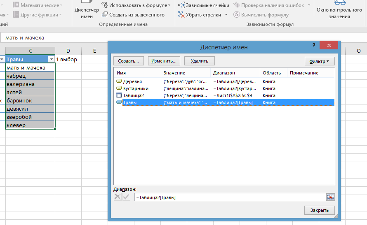Open the Травы column filter arrow
The width and height of the screenshot is (367, 225).
tap(51, 59)
